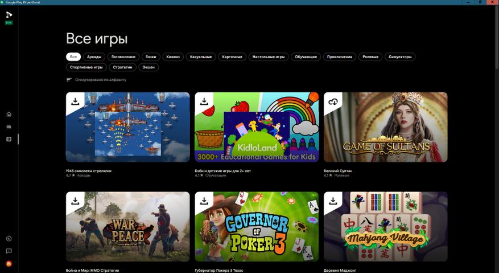Filter by 'Гонки' category

151,57
